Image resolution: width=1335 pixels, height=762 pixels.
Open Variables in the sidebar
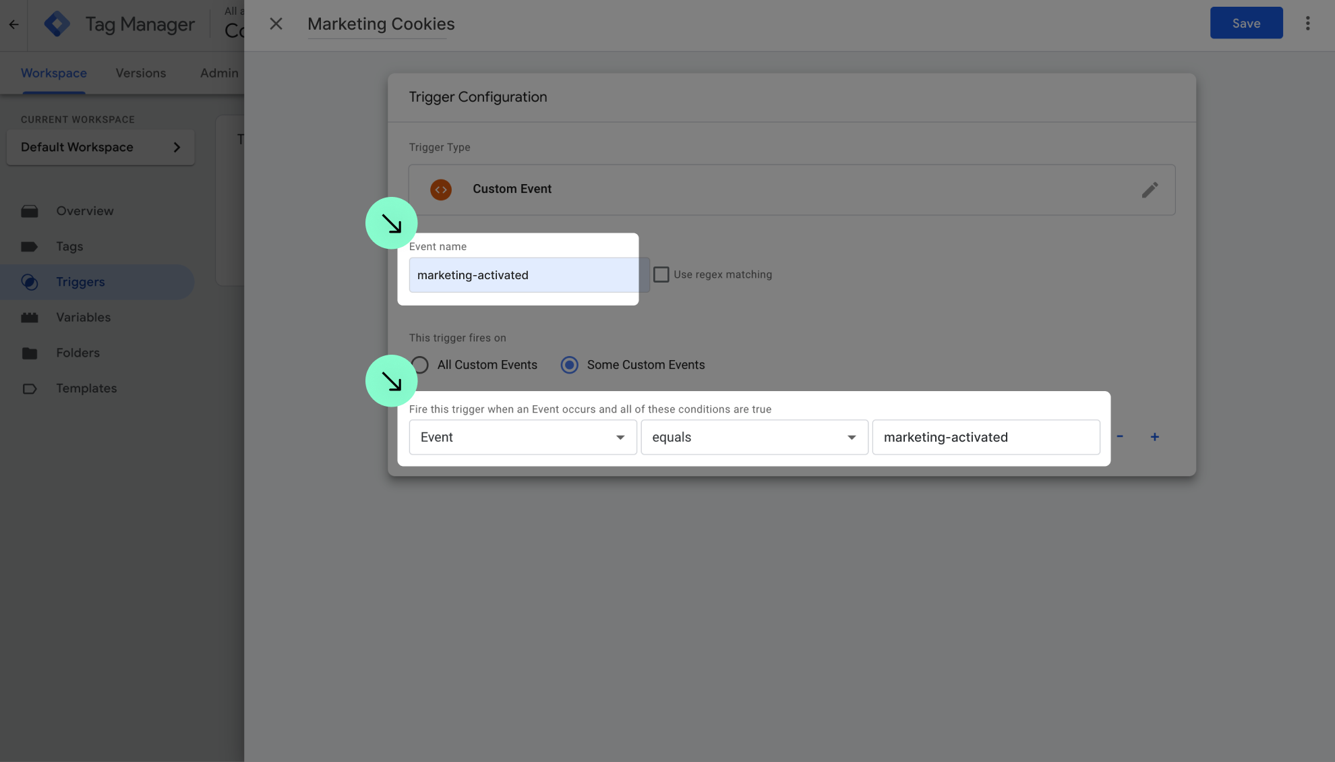pos(83,318)
